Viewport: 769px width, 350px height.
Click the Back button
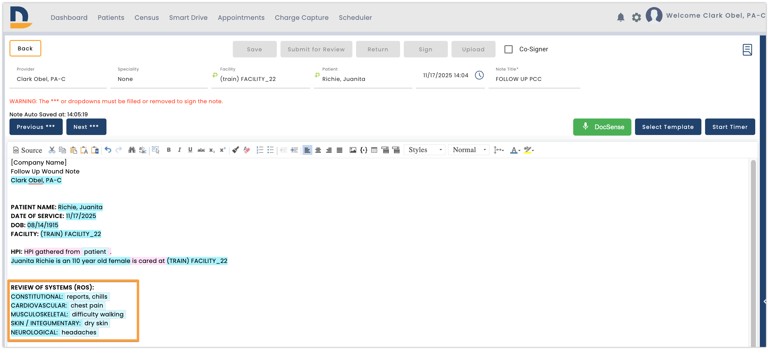pyautogui.click(x=25, y=48)
